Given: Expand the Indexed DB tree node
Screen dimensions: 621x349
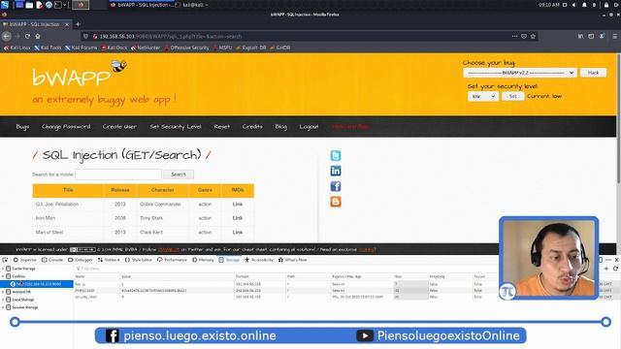Looking at the screenshot, I should (3, 292).
